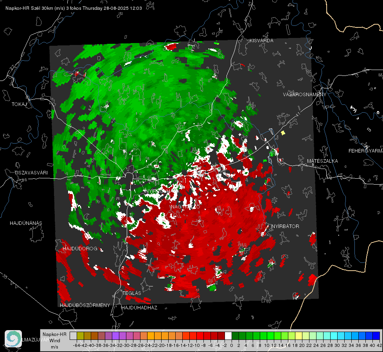Image resolution: width=383 pixels, height=352 pixels.
Task: Click the 0 legend value
Action: pos(232,345)
